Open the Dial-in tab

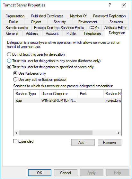tap(13, 22)
